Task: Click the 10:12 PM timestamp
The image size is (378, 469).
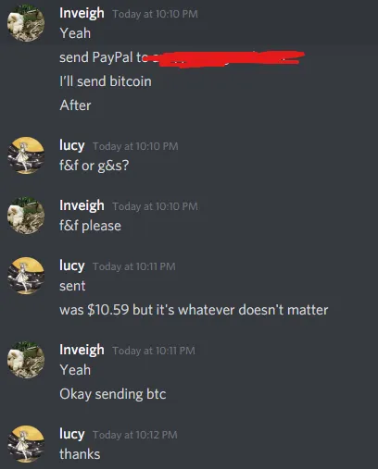Action: pos(135,435)
